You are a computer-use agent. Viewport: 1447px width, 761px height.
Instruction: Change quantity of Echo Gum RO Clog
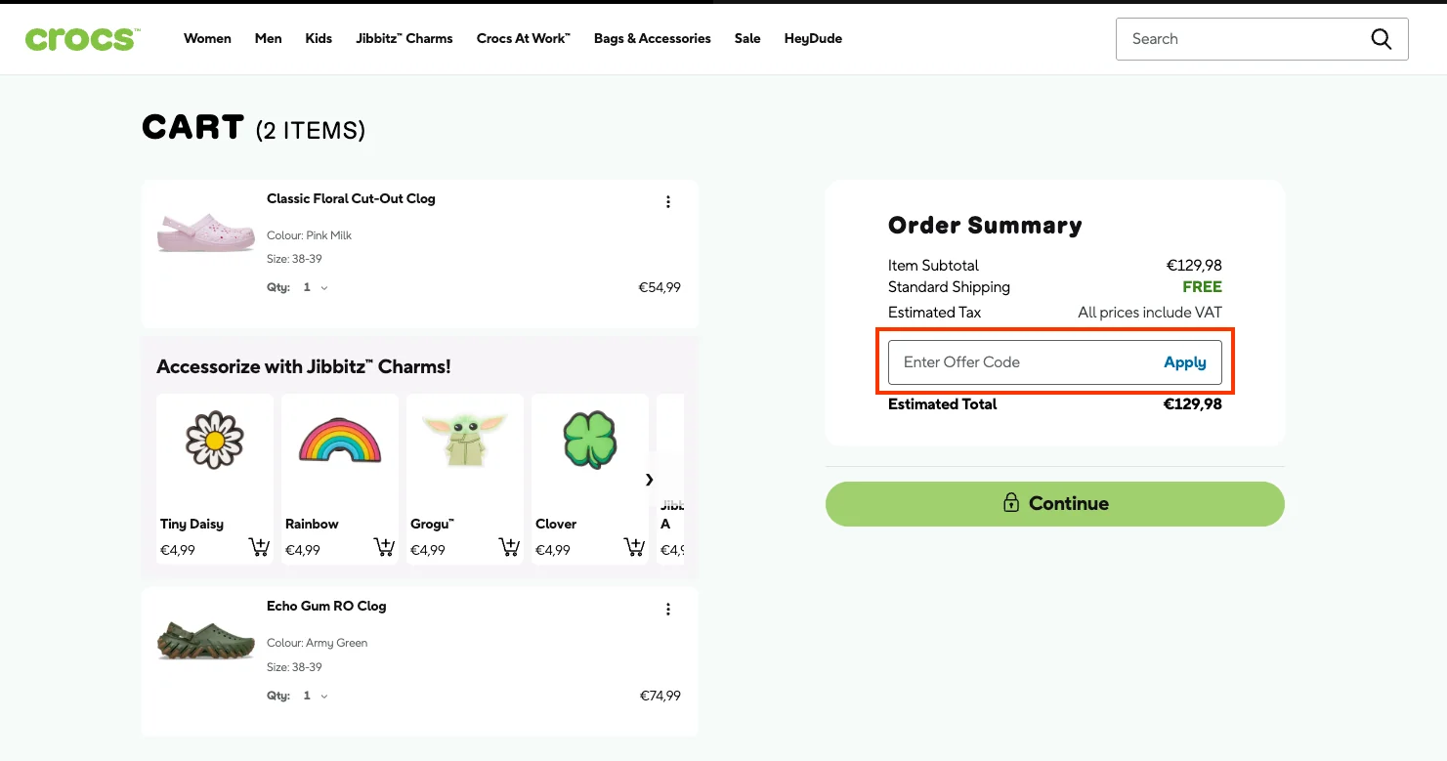315,697
